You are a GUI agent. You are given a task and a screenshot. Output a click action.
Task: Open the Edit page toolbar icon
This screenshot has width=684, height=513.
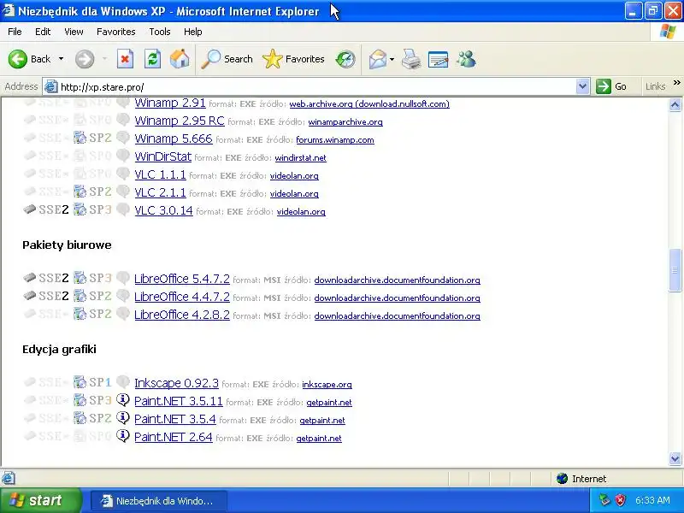click(439, 59)
